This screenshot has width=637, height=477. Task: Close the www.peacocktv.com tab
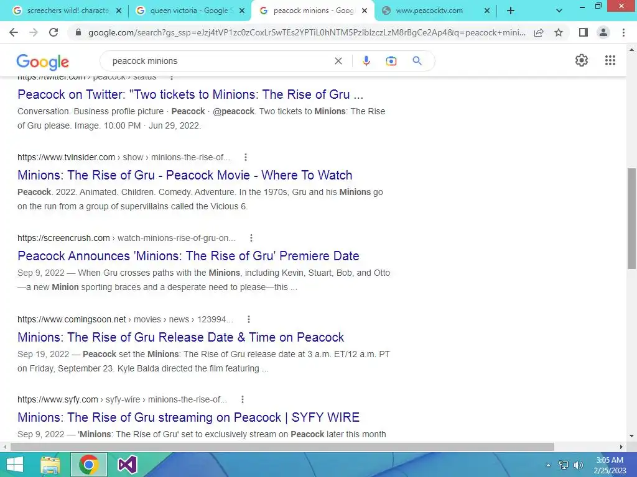[487, 11]
